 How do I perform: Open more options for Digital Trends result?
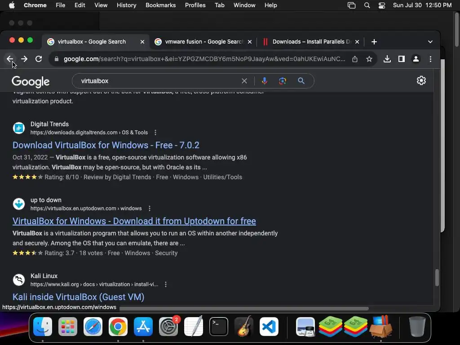(x=155, y=133)
